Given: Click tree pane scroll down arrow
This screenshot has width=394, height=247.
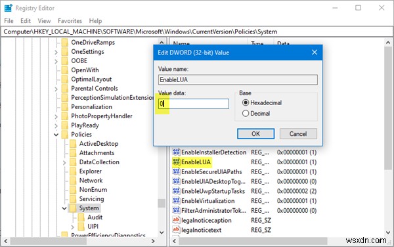Looking at the screenshot, I should (x=162, y=233).
